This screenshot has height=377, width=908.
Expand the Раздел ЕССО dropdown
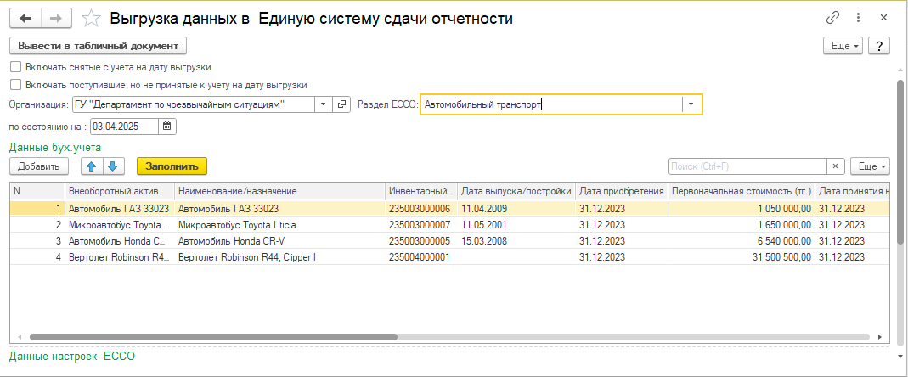click(x=691, y=104)
